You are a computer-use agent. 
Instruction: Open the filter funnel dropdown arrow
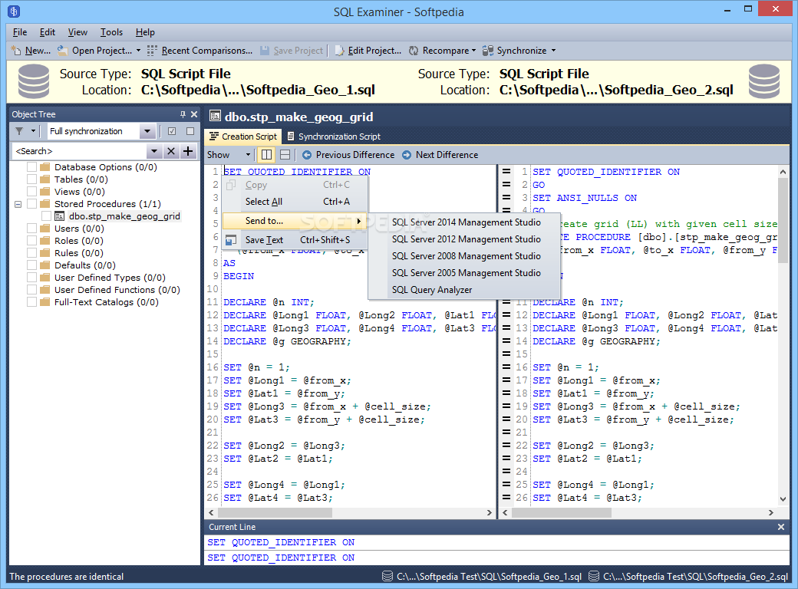click(x=33, y=131)
